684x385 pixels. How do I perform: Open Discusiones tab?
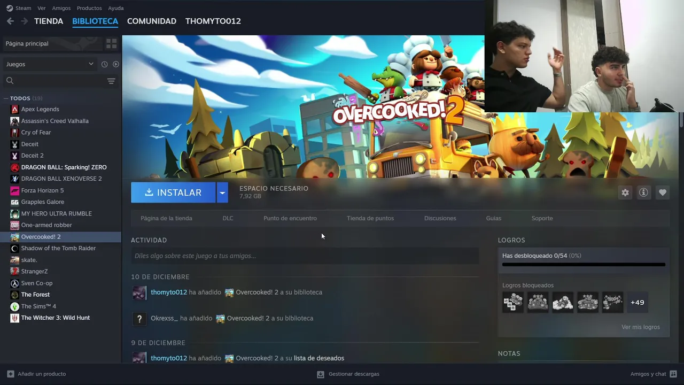pos(440,218)
